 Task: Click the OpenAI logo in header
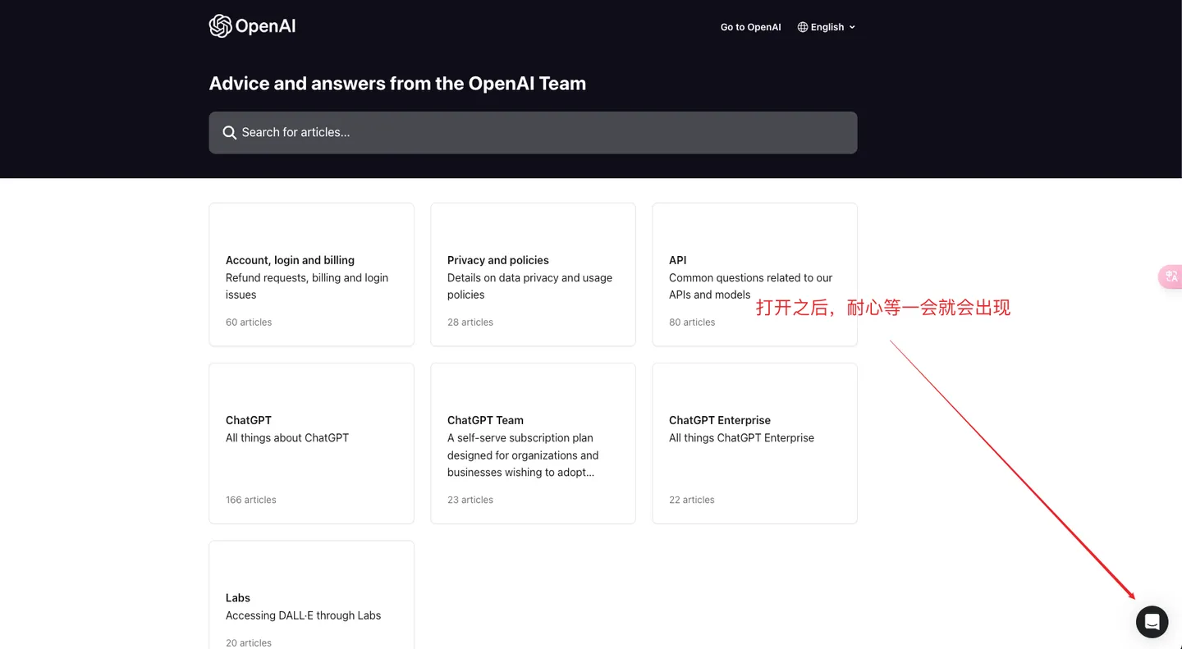pyautogui.click(x=252, y=26)
